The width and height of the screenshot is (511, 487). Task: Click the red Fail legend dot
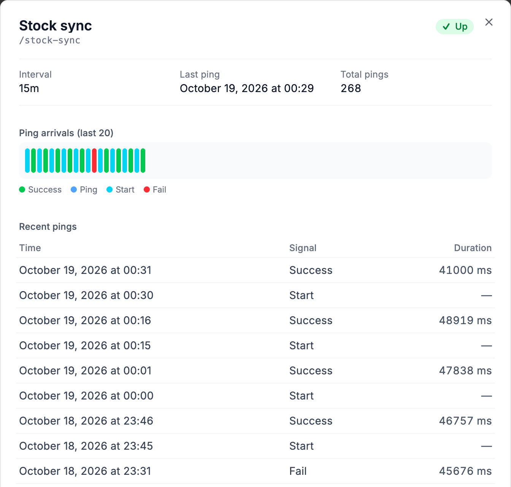click(147, 189)
